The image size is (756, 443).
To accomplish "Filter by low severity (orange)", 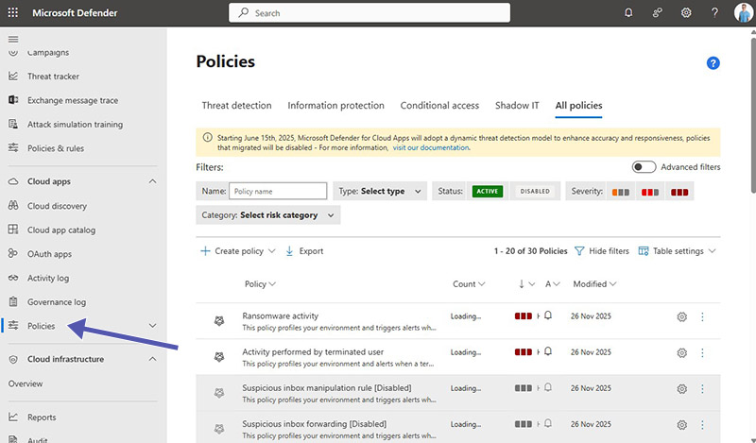I will click(621, 193).
